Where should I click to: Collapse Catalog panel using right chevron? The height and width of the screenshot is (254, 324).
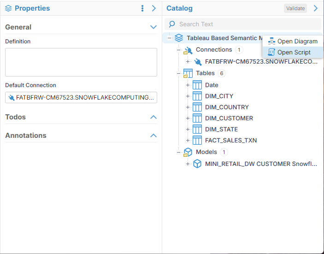316,8
